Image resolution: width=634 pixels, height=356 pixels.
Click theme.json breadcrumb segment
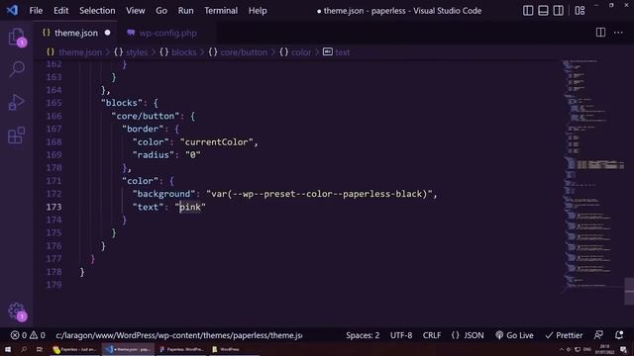pyautogui.click(x=79, y=52)
